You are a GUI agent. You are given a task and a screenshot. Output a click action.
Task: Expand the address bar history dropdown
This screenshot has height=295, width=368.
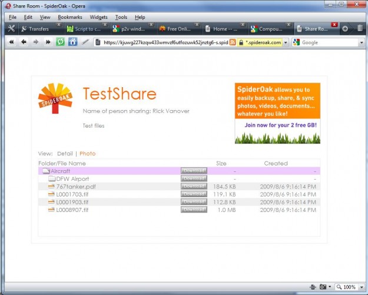[286, 42]
